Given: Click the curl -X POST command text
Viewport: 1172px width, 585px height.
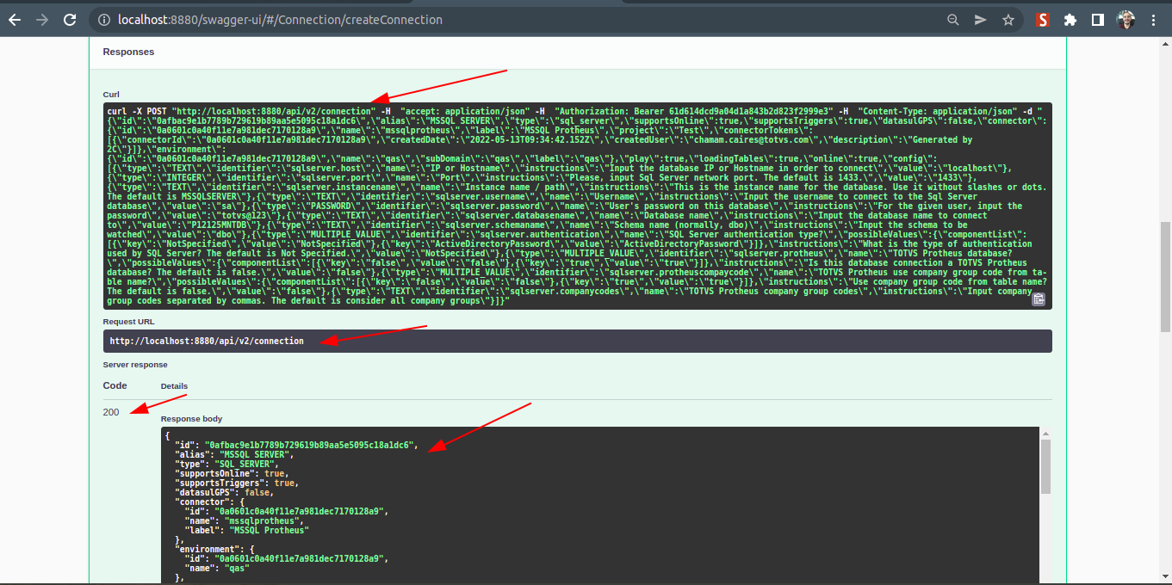Looking at the screenshot, I should click(x=135, y=111).
